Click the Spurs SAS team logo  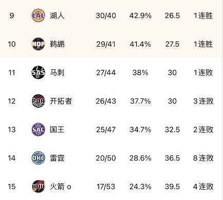39,72
